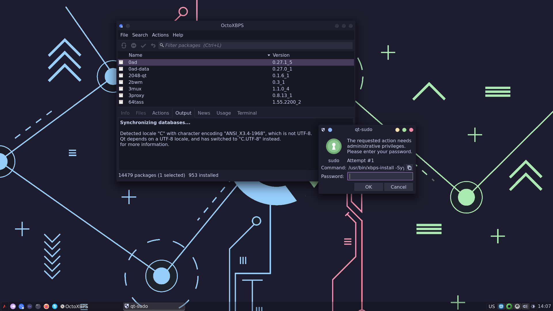Open the File menu
The height and width of the screenshot is (311, 553).
[124, 35]
